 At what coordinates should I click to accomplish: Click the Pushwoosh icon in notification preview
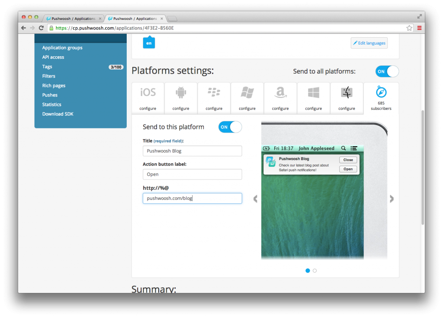(271, 162)
